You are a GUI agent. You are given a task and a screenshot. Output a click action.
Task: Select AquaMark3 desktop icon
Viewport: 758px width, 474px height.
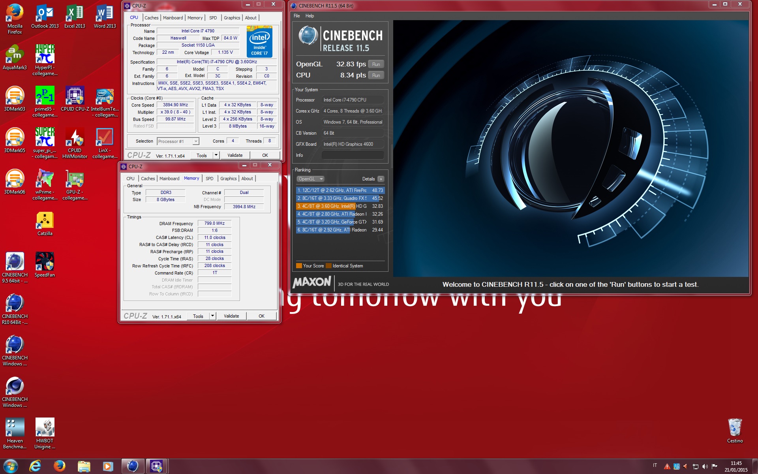pyautogui.click(x=15, y=58)
